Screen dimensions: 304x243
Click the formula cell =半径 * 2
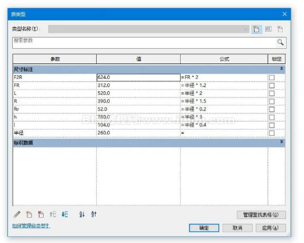point(224,93)
